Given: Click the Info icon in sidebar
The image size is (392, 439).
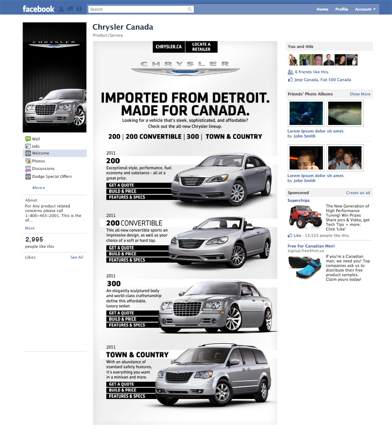Looking at the screenshot, I should coord(28,147).
